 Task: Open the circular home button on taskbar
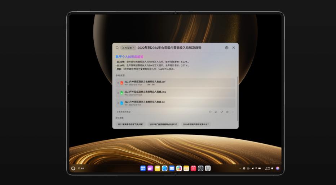(x=73, y=168)
